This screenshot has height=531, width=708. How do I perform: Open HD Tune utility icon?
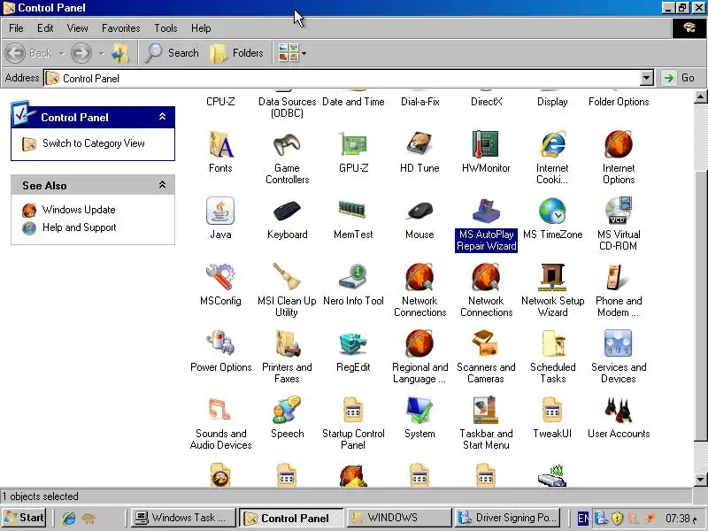pos(419,144)
